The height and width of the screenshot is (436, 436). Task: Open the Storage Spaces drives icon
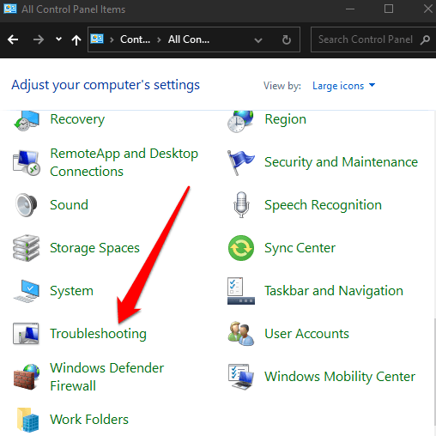(27, 248)
